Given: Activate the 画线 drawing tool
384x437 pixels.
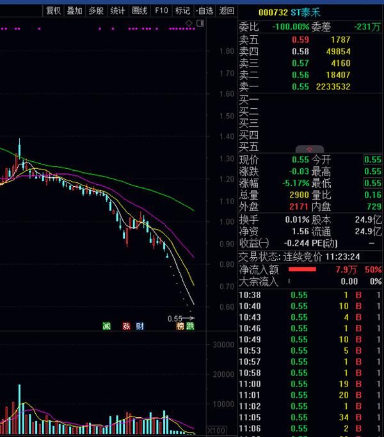Looking at the screenshot, I should point(139,10).
